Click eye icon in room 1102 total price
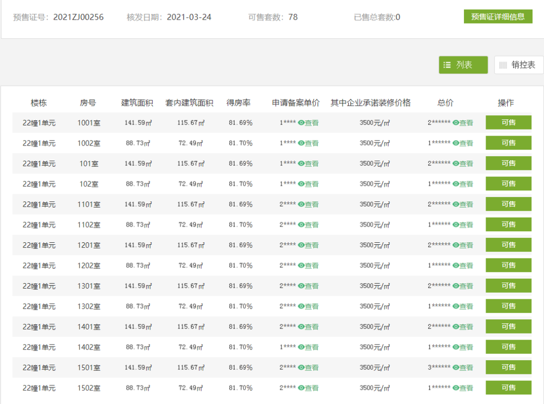The width and height of the screenshot is (544, 404). coord(455,225)
